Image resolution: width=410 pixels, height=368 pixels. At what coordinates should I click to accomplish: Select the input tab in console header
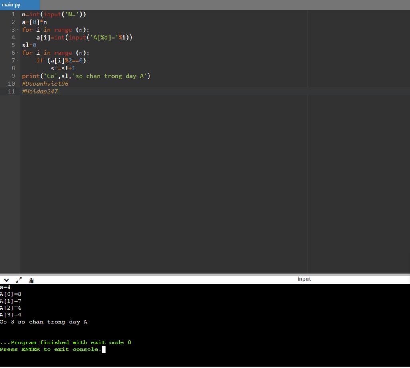pyautogui.click(x=304, y=279)
